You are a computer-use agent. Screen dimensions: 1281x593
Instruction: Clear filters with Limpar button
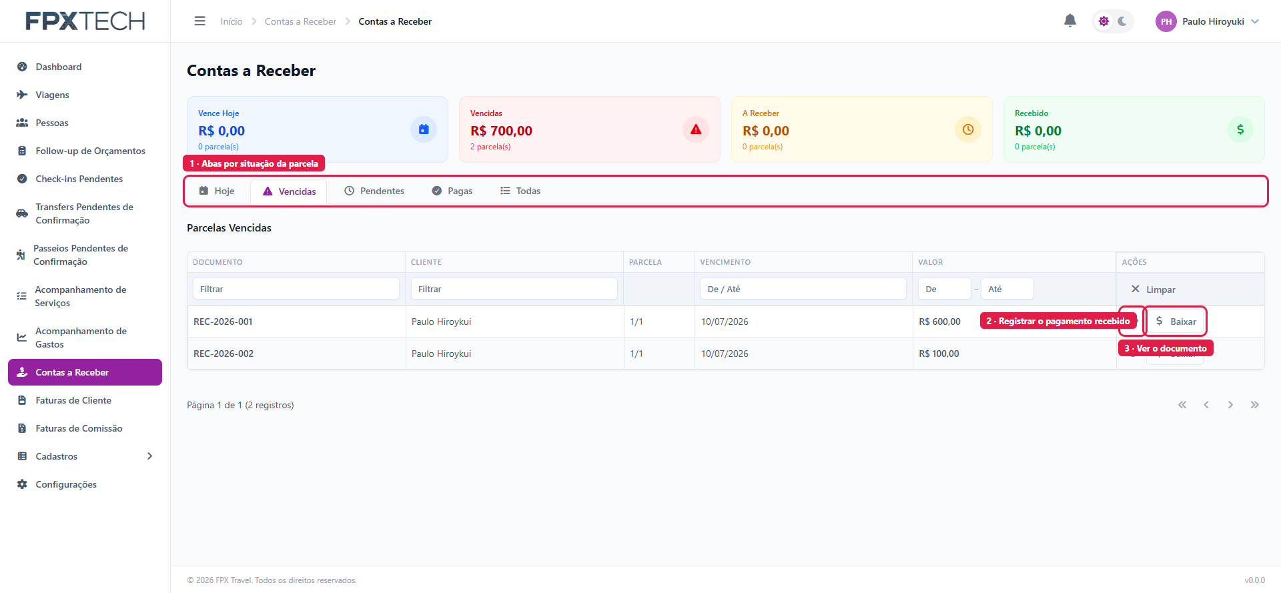tap(1153, 289)
